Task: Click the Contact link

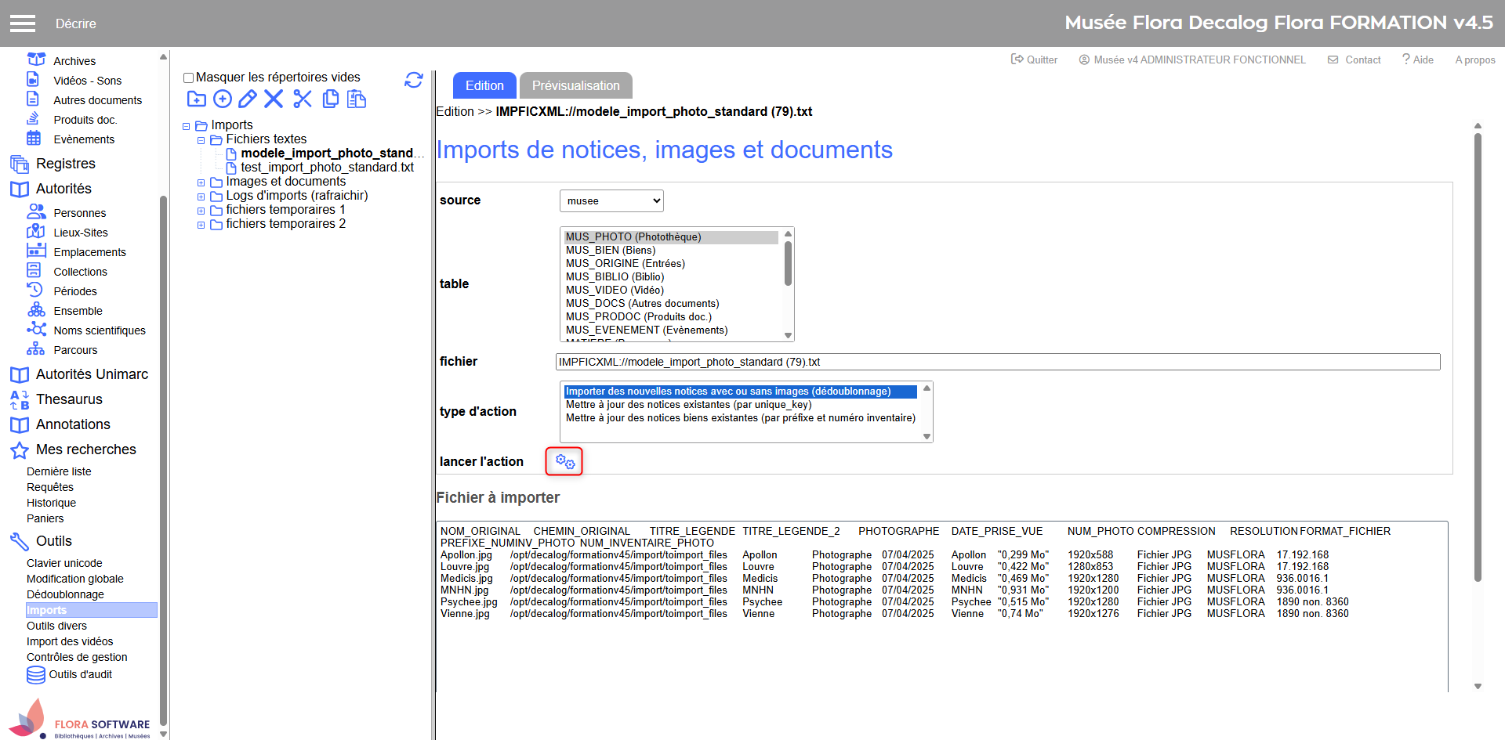Action: coord(1354,60)
